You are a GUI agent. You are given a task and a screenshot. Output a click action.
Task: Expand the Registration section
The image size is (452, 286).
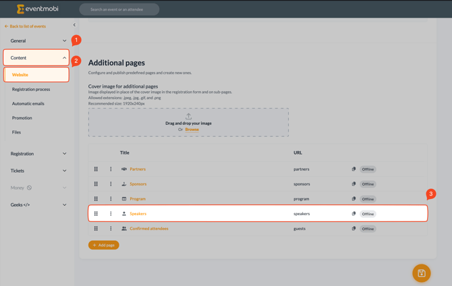click(x=38, y=154)
